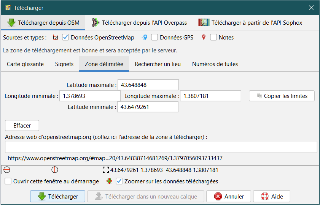Click the Copier les limites button

(x=282, y=96)
